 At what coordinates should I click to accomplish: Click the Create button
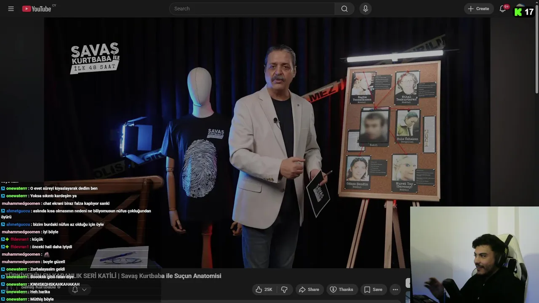(x=479, y=8)
